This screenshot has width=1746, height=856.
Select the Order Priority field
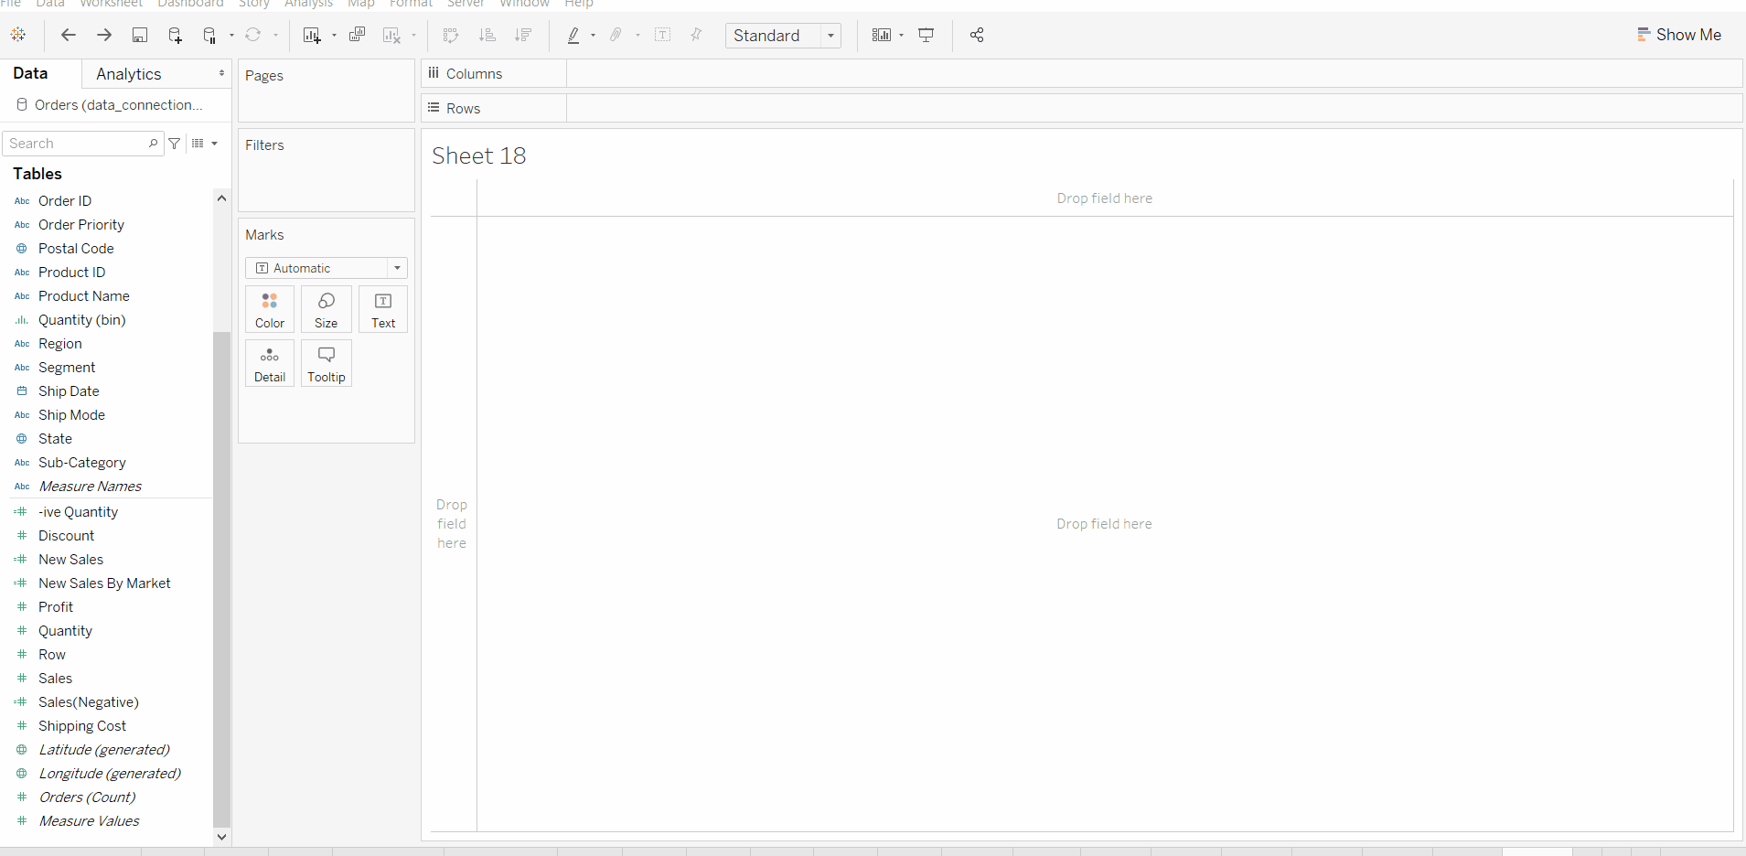coord(81,225)
